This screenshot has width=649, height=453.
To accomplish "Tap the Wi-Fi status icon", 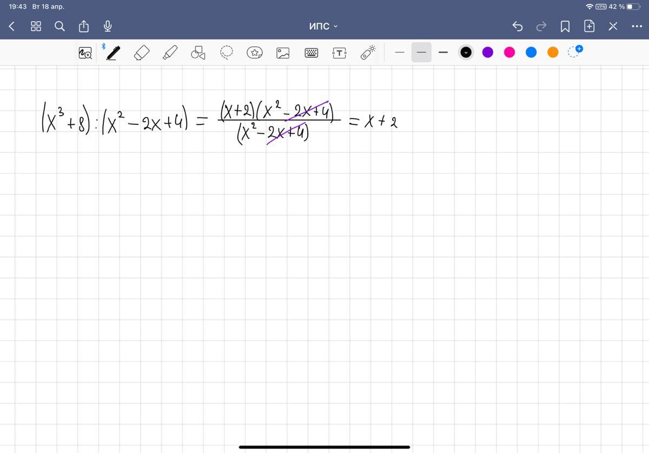I will [589, 6].
